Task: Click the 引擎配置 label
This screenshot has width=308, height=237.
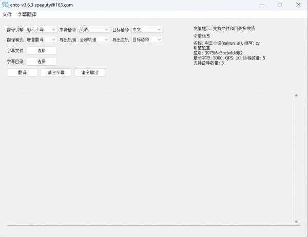Action: [202, 48]
